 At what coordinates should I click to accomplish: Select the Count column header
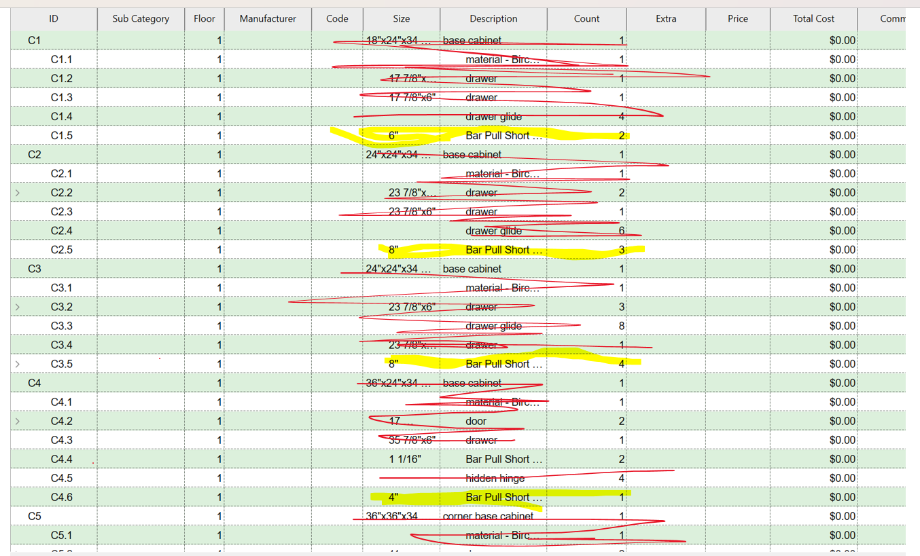pos(586,19)
